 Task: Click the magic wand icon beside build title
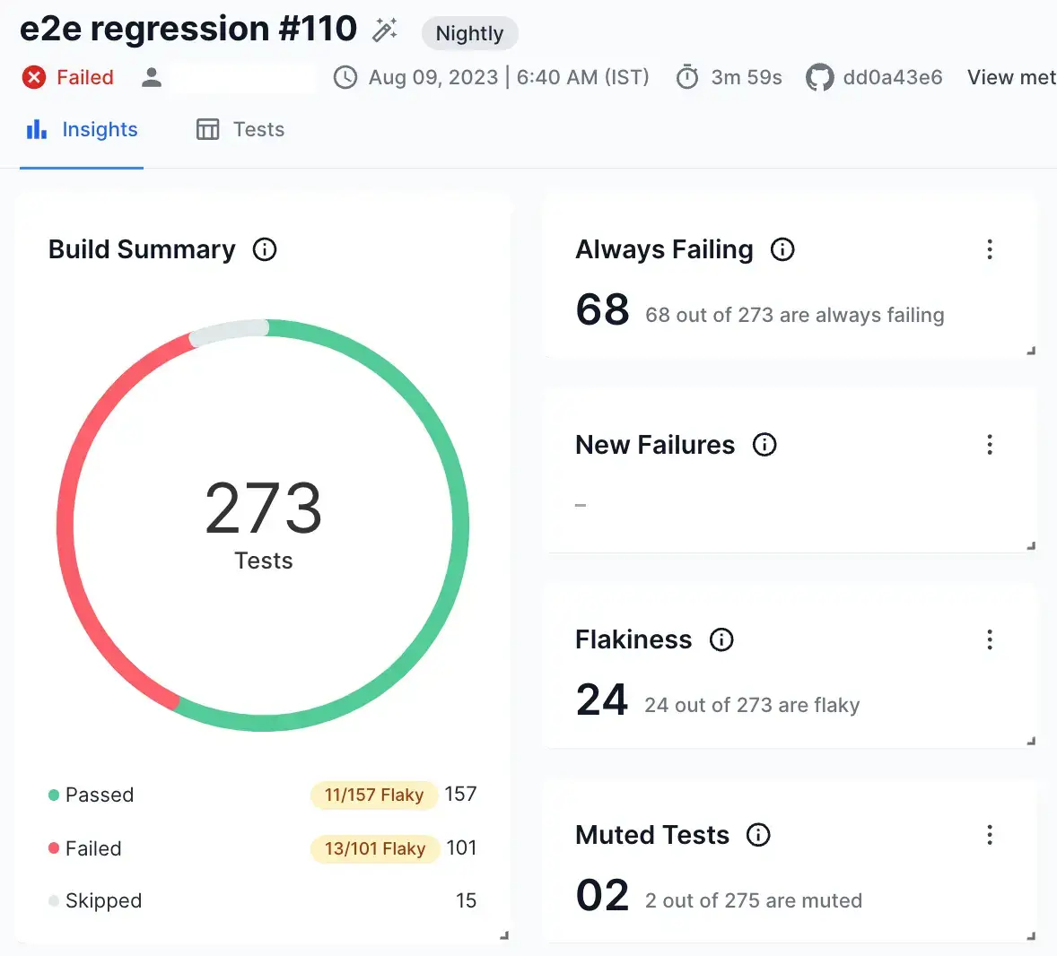(385, 30)
